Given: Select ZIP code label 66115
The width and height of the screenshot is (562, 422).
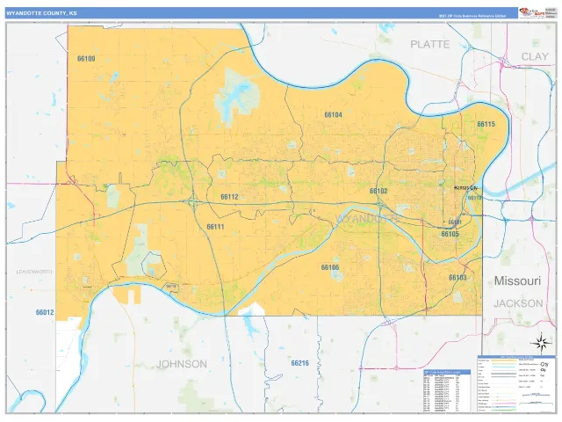Looking at the screenshot, I should [486, 124].
